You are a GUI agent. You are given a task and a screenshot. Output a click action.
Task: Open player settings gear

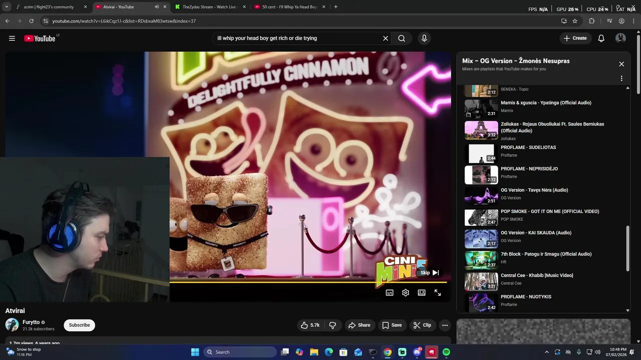[406, 293]
